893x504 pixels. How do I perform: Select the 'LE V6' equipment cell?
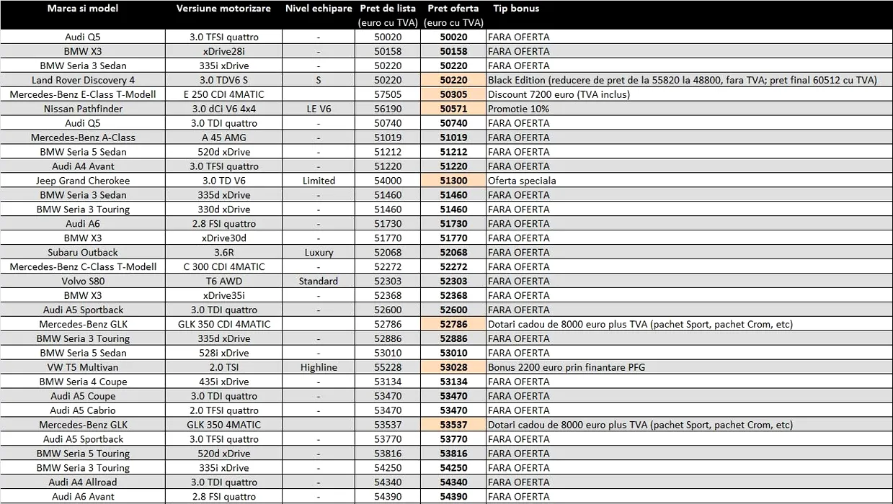[319, 109]
